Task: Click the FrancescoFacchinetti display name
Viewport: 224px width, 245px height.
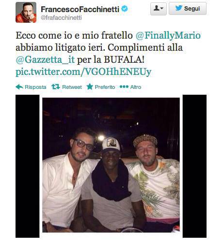Action: (80, 9)
